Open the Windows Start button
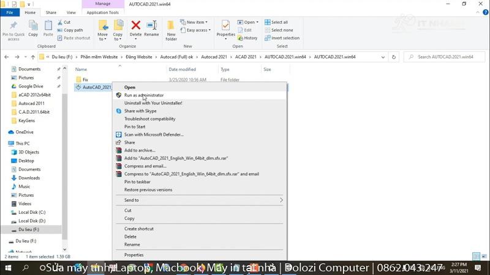Viewport: 490px width, 275px height. [9, 268]
